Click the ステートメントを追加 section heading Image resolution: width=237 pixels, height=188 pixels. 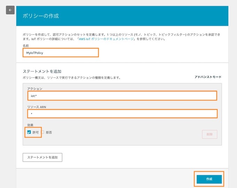click(x=42, y=71)
